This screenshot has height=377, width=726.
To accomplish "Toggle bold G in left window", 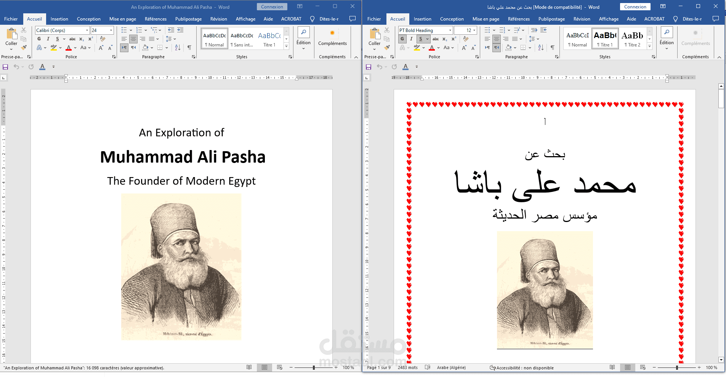I will coord(39,39).
